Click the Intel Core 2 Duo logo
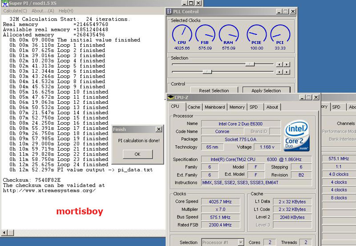Screen dimensions: 356x246 coord(297,136)
